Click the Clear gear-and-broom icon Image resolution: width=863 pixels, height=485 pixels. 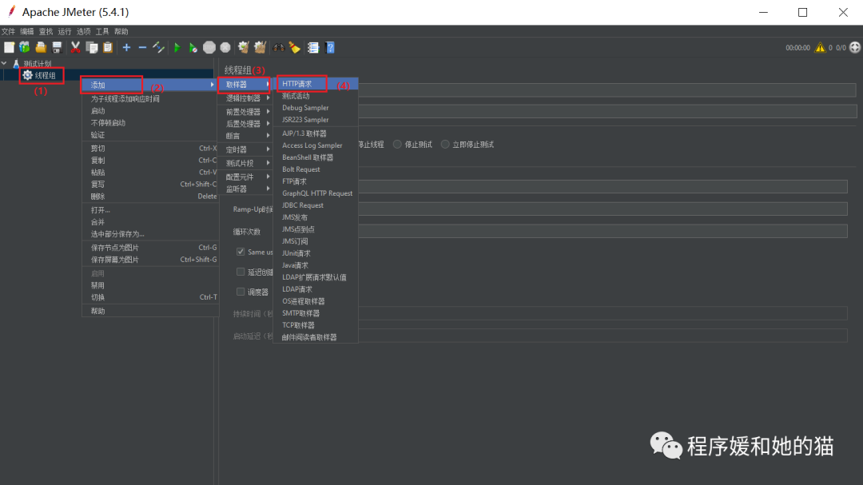coord(243,48)
